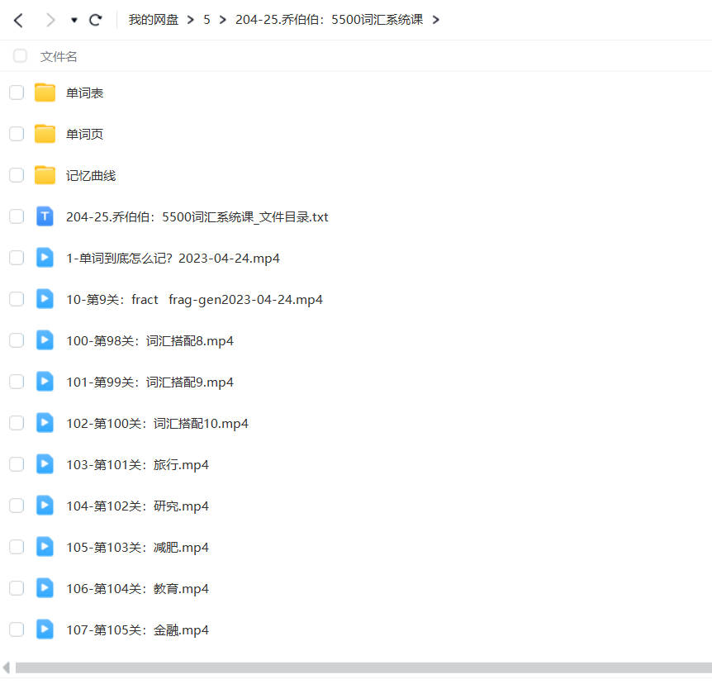The height and width of the screenshot is (684, 712).
Task: Expand chevron after 5500词汇系统课 breadcrumb
Action: tap(436, 20)
